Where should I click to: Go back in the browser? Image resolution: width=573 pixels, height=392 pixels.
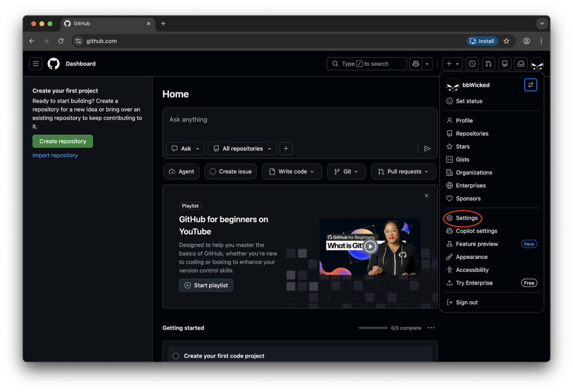pyautogui.click(x=32, y=41)
